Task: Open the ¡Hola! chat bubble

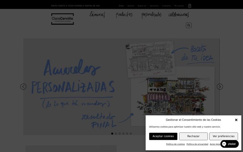Action: click(x=230, y=144)
